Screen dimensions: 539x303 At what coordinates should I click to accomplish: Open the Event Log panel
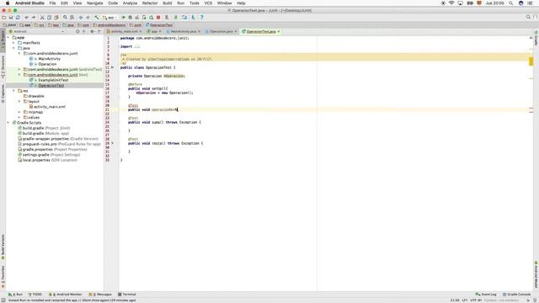[x=486, y=295]
